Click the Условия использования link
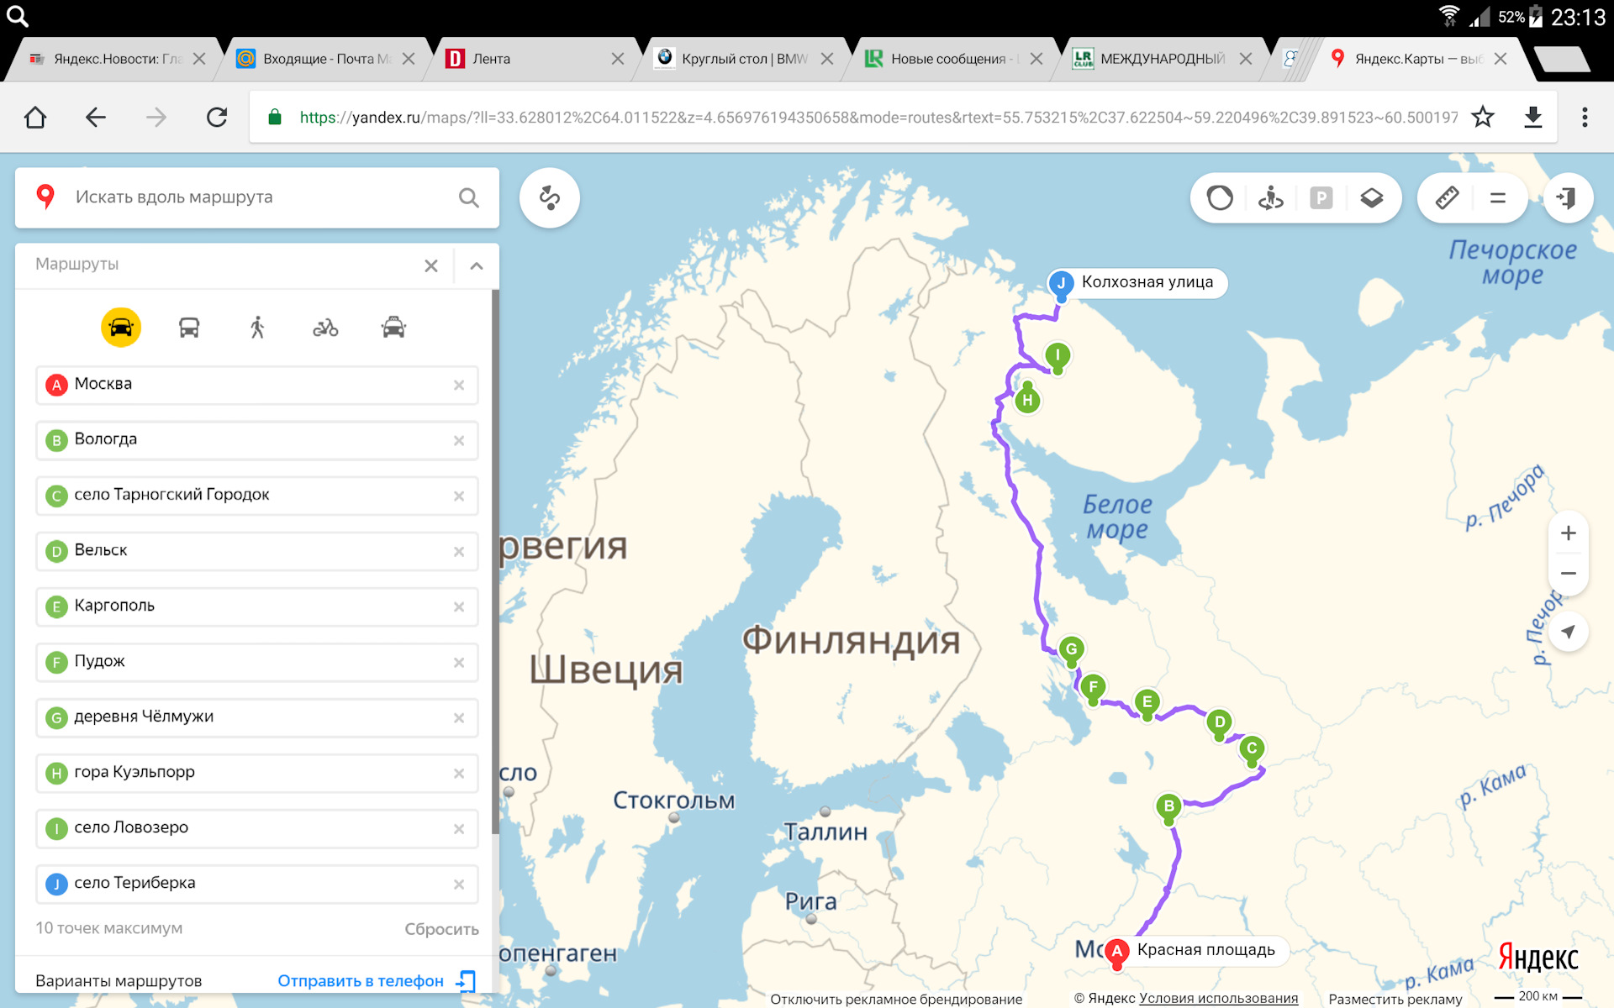This screenshot has width=1614, height=1008. pyautogui.click(x=1218, y=998)
